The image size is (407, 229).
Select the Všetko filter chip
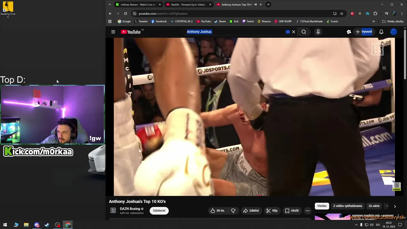(322, 206)
